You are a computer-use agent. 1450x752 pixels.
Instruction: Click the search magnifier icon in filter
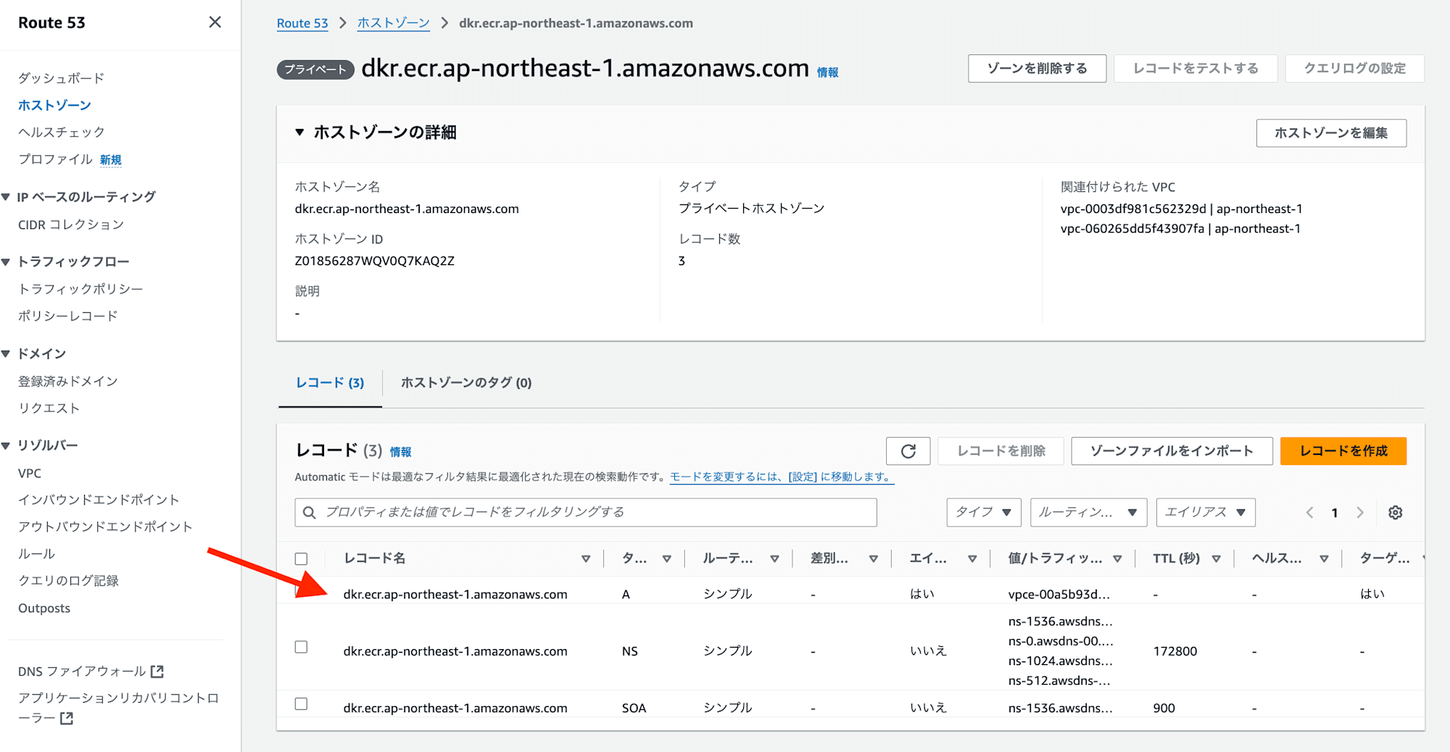(x=310, y=512)
